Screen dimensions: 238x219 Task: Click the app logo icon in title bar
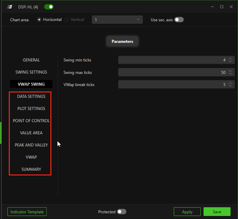pyautogui.click(x=10, y=7)
